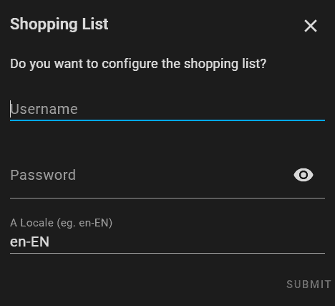Reveal hidden password characters

(x=304, y=175)
